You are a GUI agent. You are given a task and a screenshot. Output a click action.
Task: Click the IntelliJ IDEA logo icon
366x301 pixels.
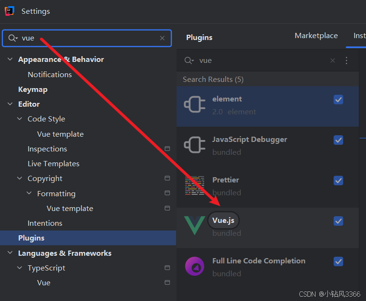tap(10, 11)
